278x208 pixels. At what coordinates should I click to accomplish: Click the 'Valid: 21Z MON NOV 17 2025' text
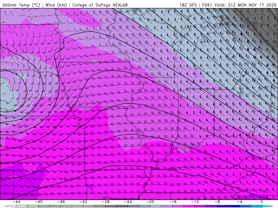(x=245, y=5)
